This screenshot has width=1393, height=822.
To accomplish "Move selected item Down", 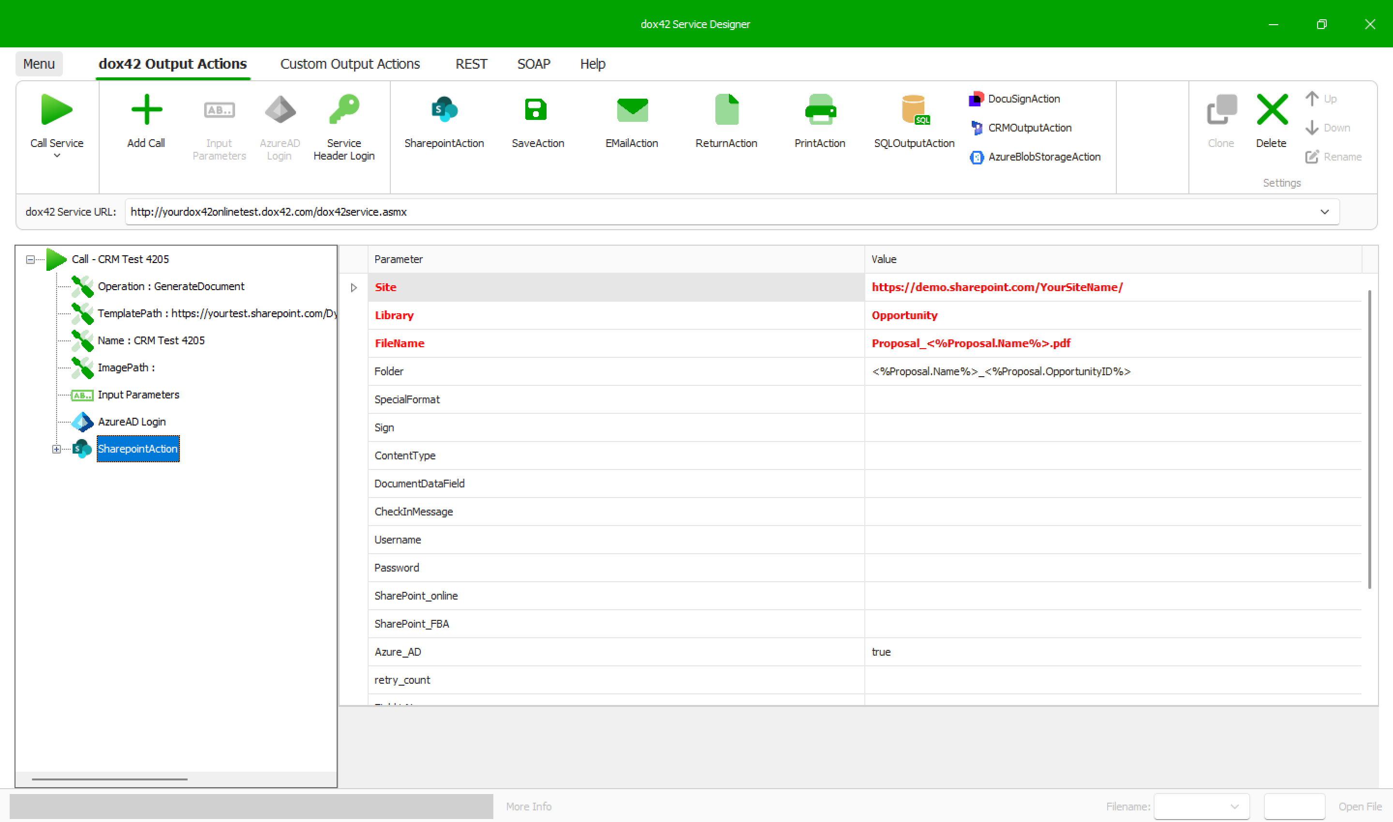I will (x=1328, y=128).
